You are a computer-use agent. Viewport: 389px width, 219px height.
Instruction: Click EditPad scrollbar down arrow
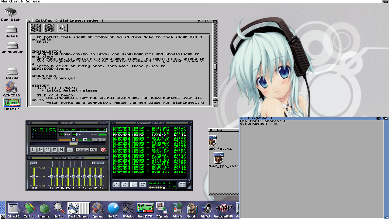point(215,103)
